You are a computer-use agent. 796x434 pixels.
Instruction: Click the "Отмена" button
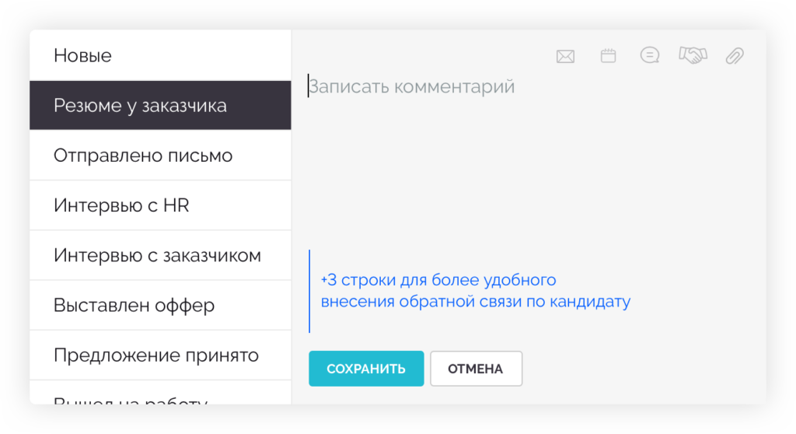point(476,369)
